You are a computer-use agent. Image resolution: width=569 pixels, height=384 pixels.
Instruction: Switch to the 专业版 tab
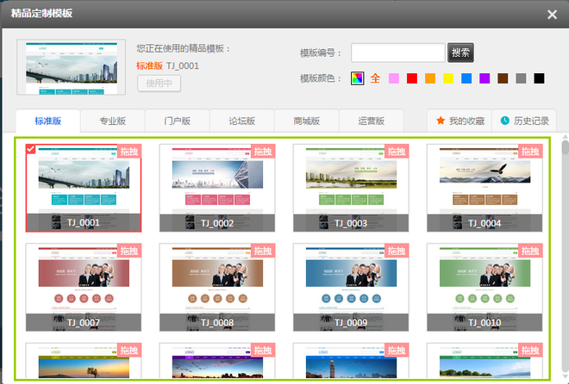click(x=112, y=121)
